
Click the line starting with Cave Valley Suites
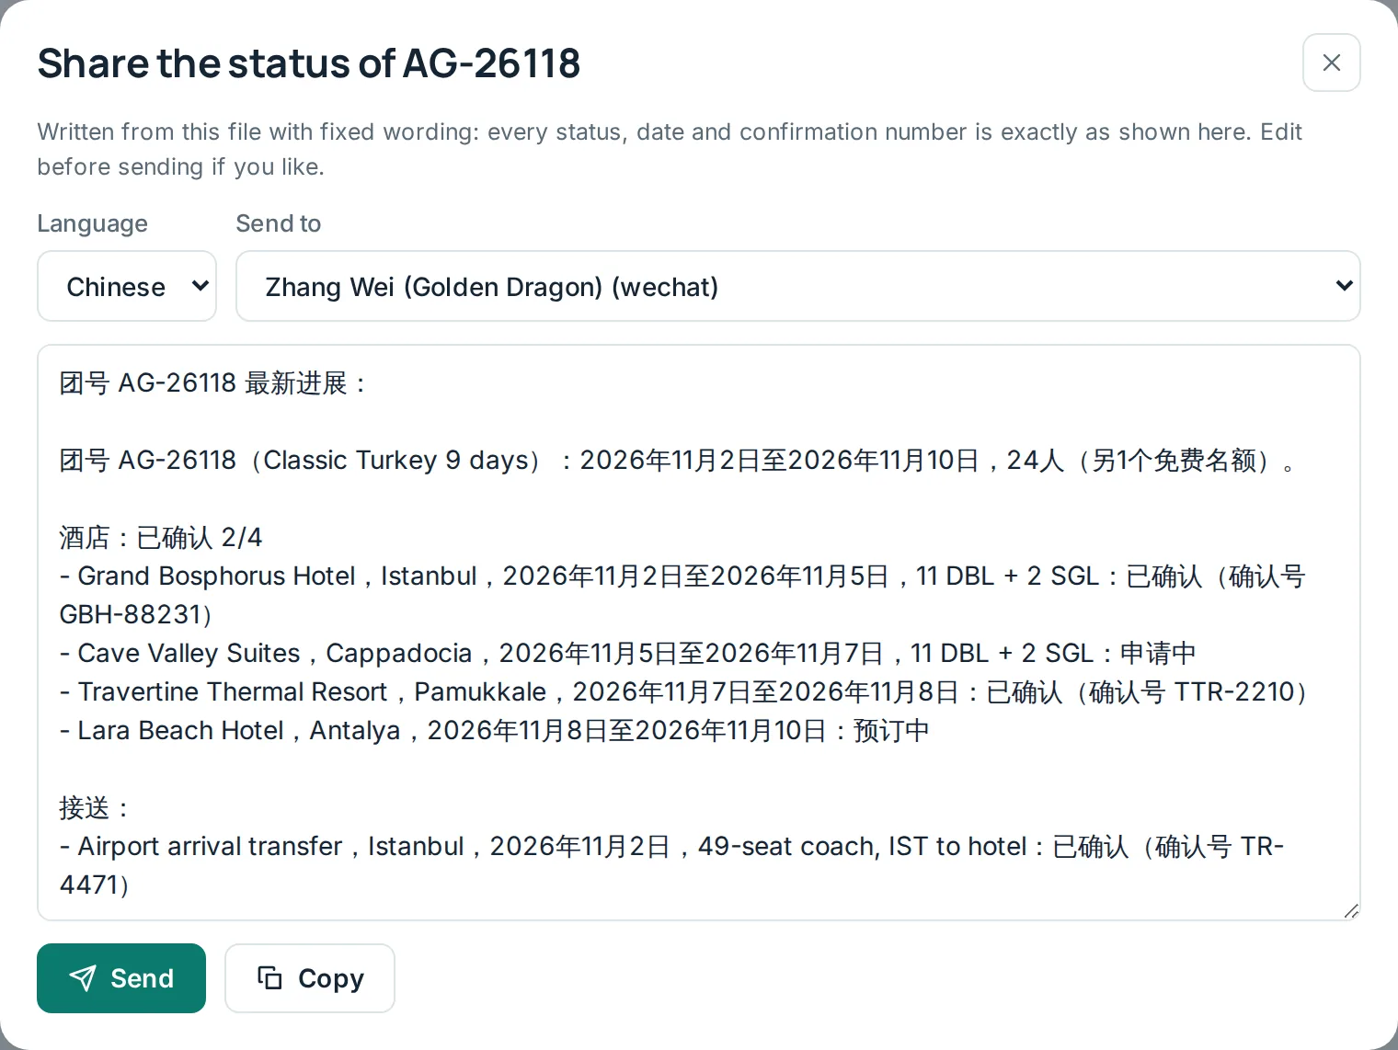point(627,653)
